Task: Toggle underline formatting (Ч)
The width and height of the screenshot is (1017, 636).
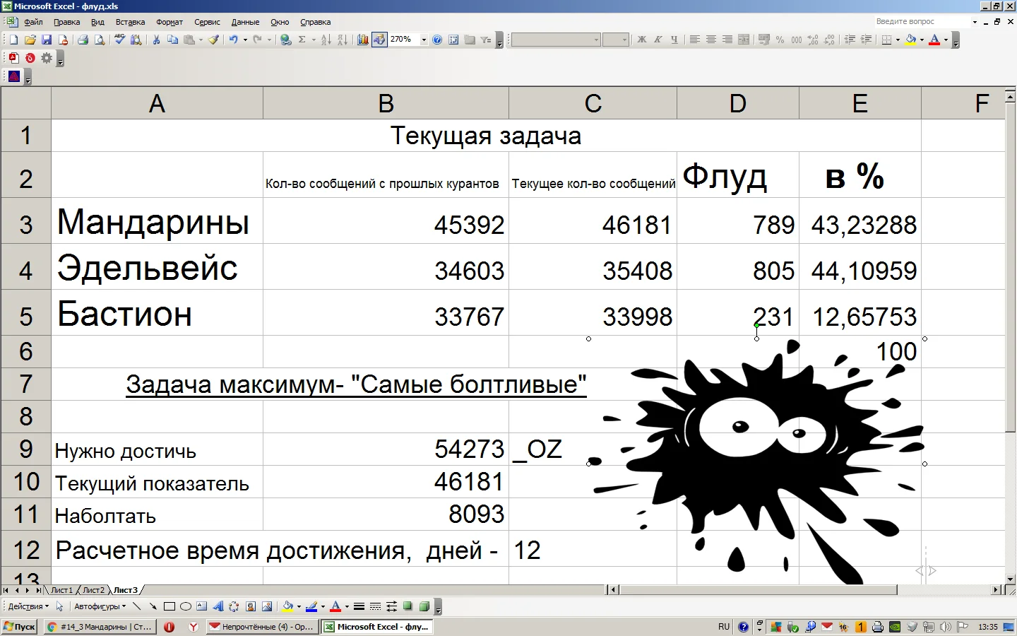Action: pos(674,40)
